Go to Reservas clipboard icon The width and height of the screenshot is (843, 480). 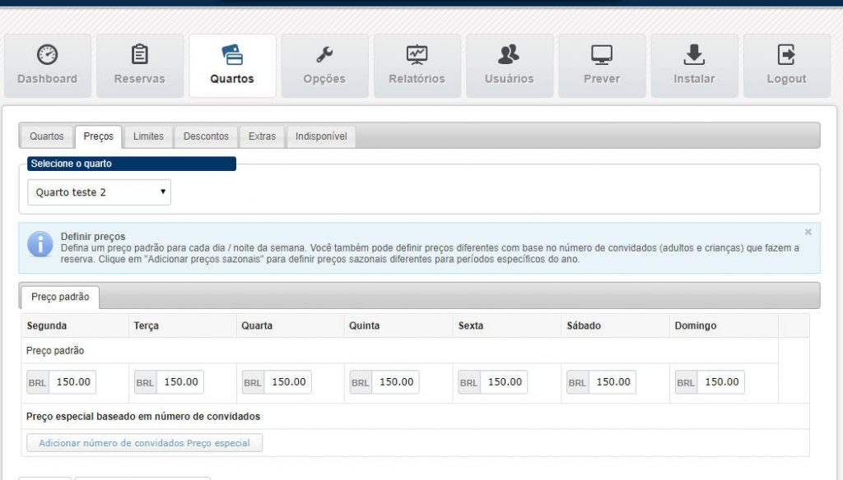[x=140, y=55]
